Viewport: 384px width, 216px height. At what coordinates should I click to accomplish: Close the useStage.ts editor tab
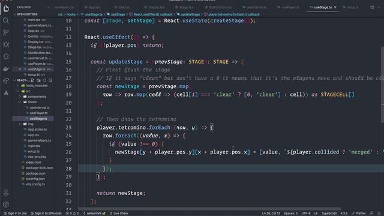coord(335,7)
